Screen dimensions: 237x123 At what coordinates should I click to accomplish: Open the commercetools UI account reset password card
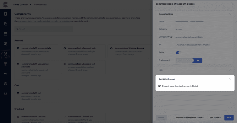(36, 70)
